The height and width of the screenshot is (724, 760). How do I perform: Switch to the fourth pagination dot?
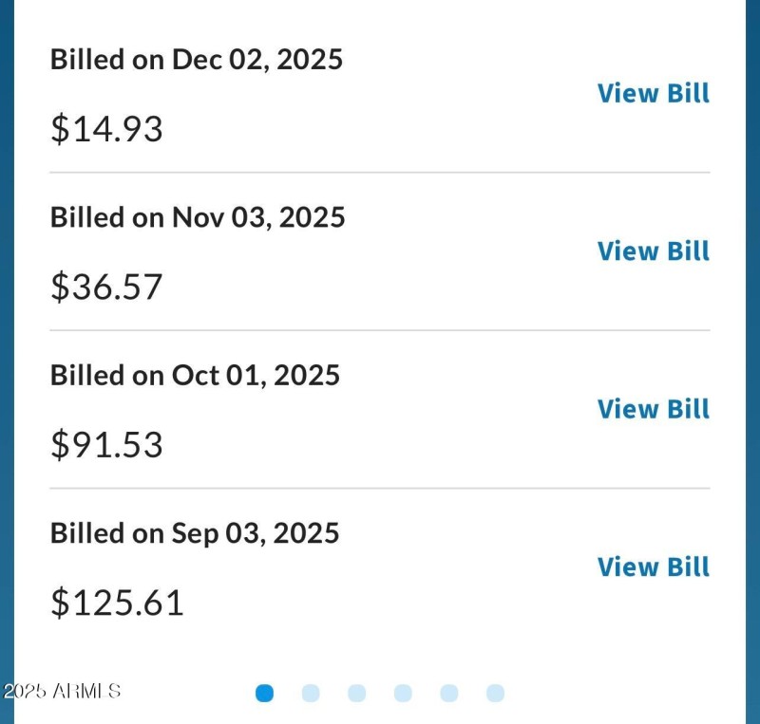coord(403,694)
